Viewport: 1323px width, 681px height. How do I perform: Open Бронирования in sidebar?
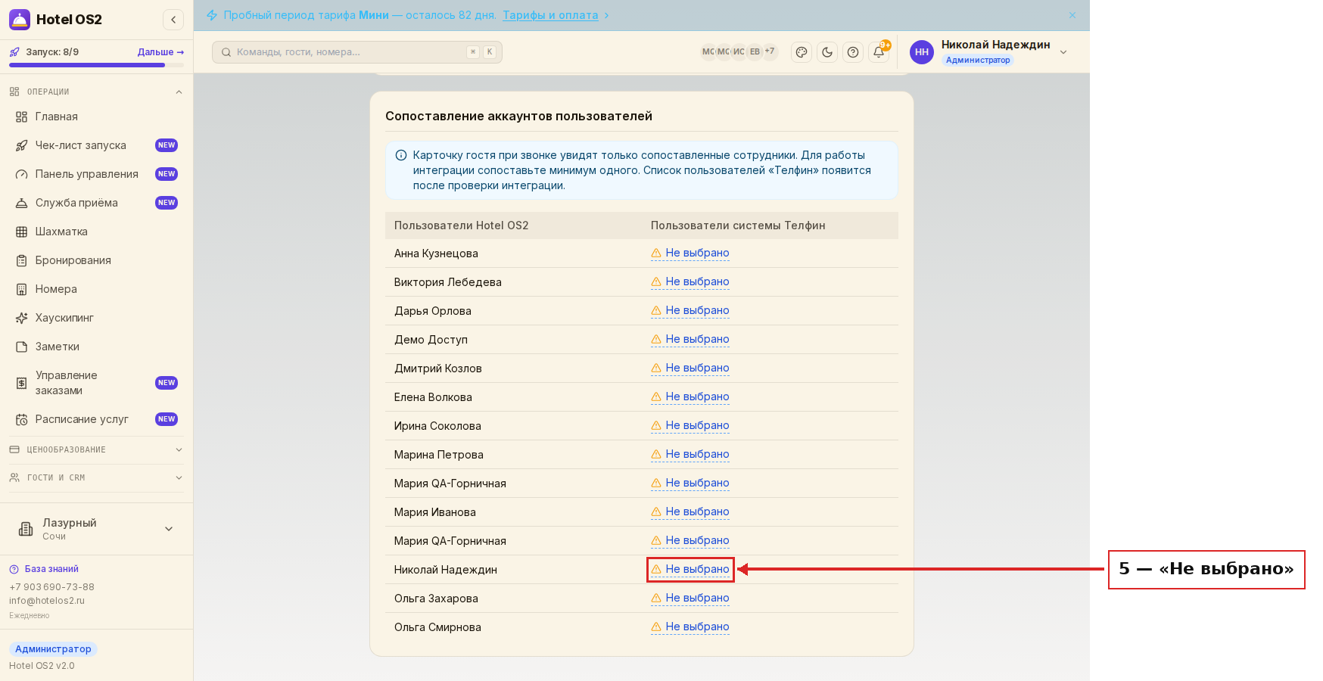click(x=97, y=260)
